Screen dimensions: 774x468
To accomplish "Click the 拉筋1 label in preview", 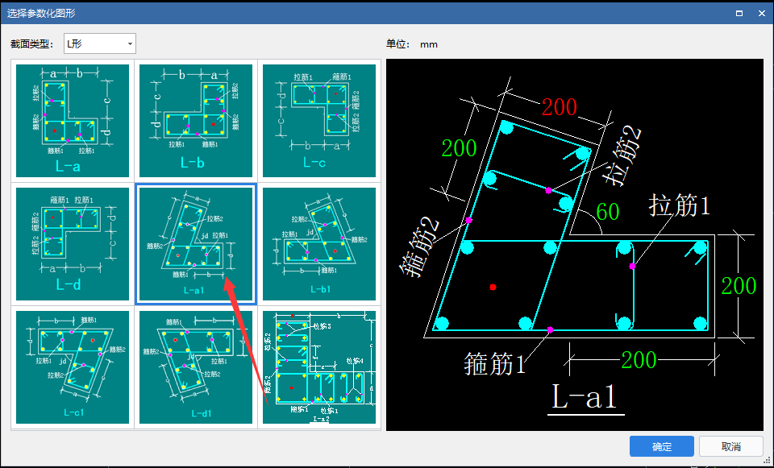I will pyautogui.click(x=680, y=205).
